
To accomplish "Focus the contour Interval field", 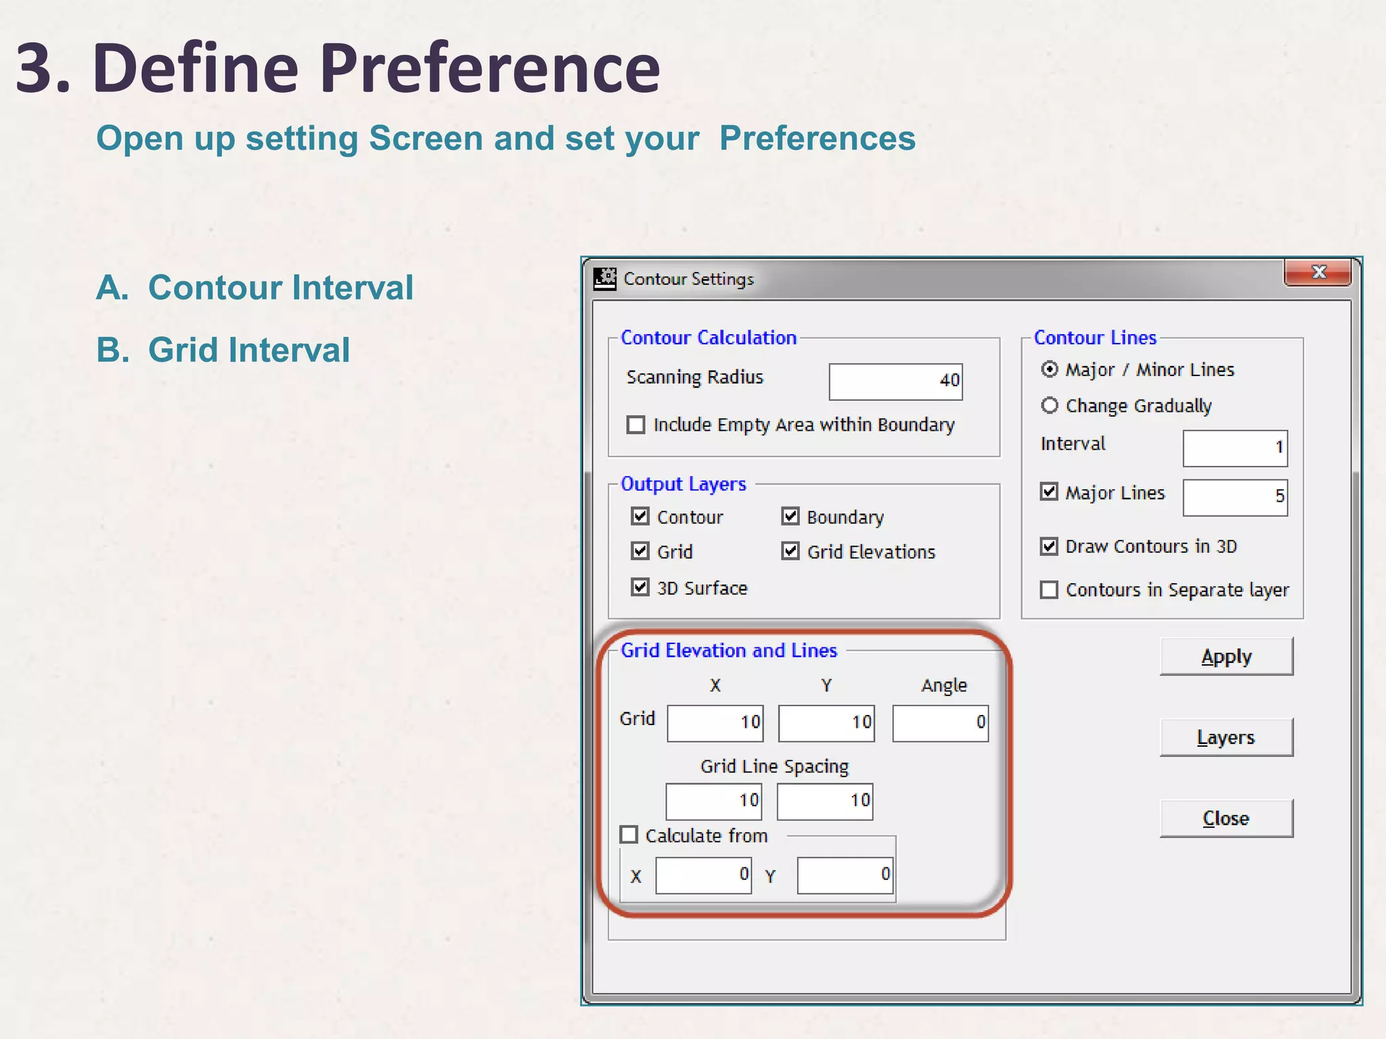I will coord(1234,448).
